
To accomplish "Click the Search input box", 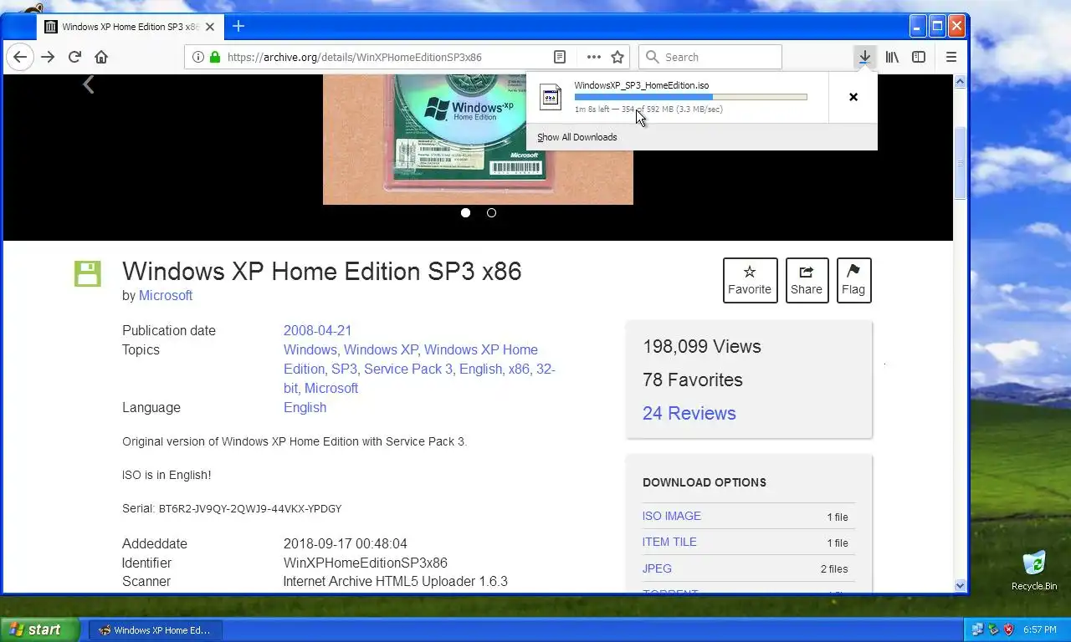I will point(710,57).
